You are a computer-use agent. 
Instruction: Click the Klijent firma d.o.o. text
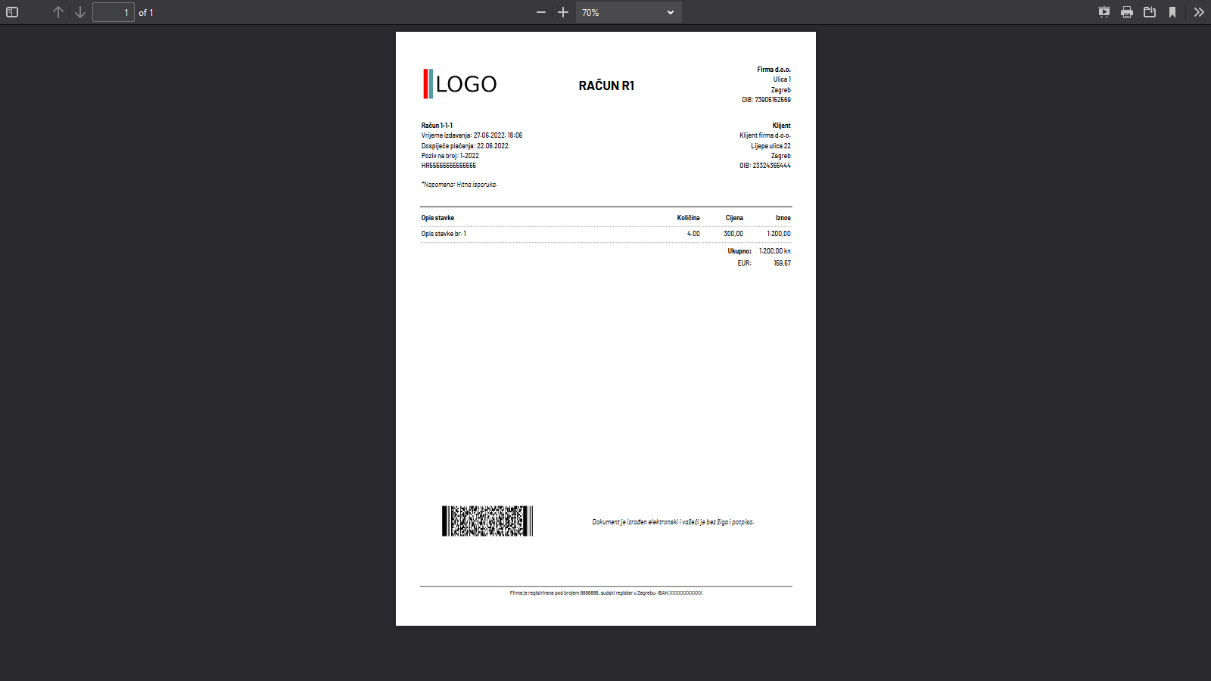pyautogui.click(x=764, y=135)
